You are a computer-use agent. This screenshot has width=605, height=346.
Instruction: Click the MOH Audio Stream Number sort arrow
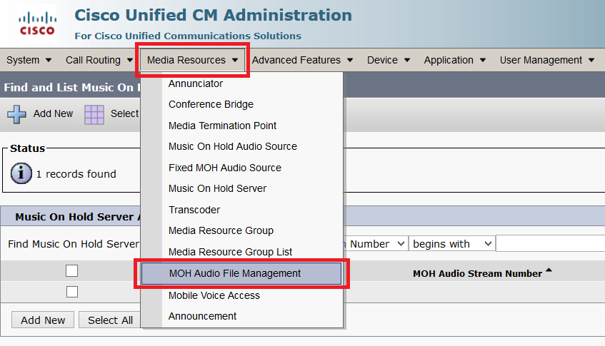tap(549, 270)
